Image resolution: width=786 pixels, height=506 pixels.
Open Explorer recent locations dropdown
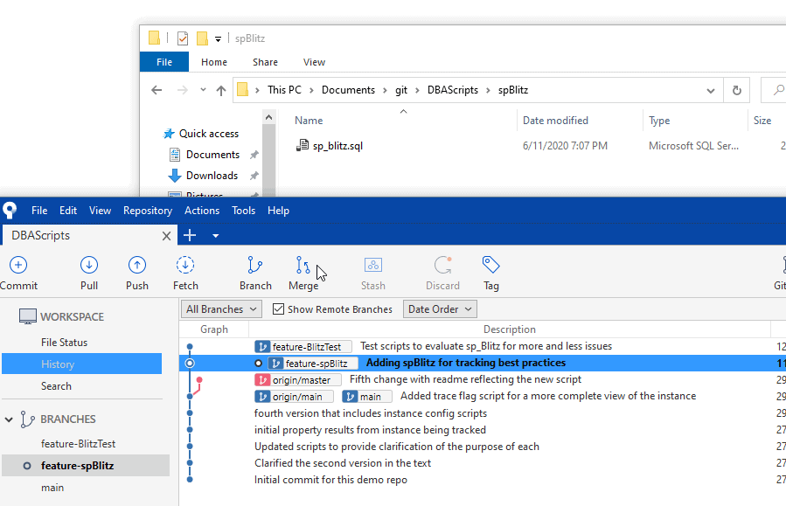tap(203, 90)
